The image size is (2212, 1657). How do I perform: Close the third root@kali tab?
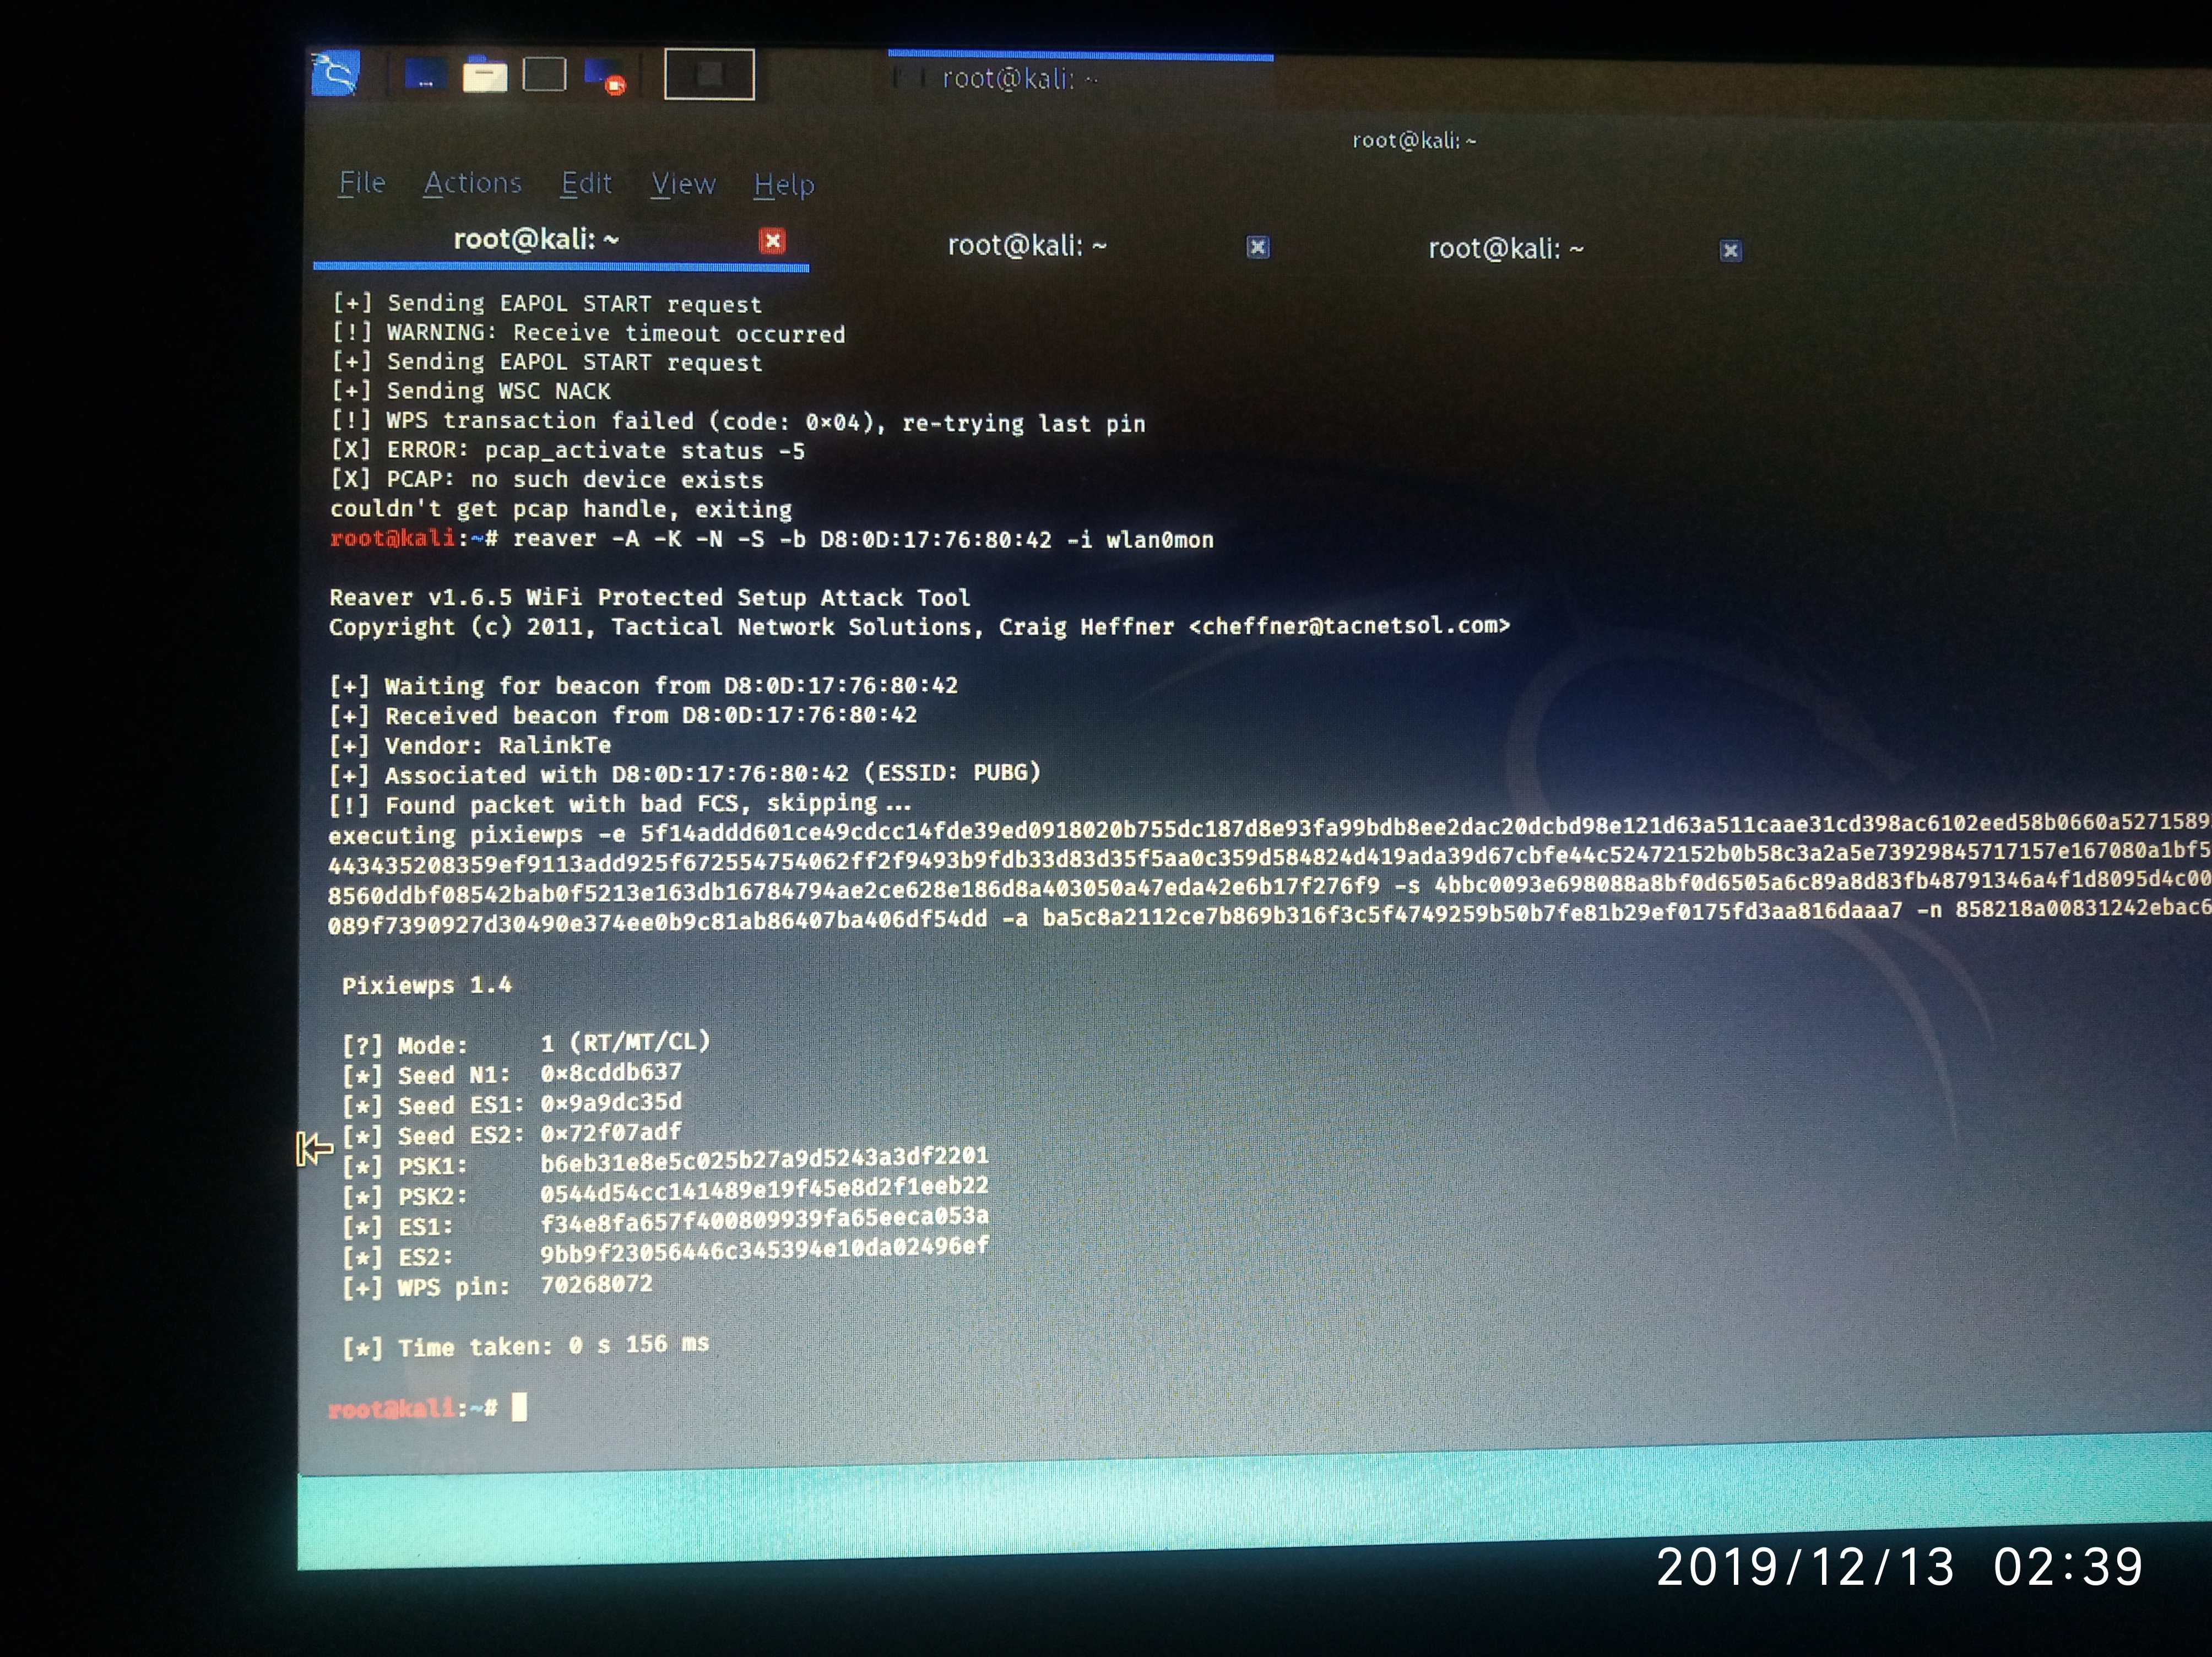tap(1731, 250)
